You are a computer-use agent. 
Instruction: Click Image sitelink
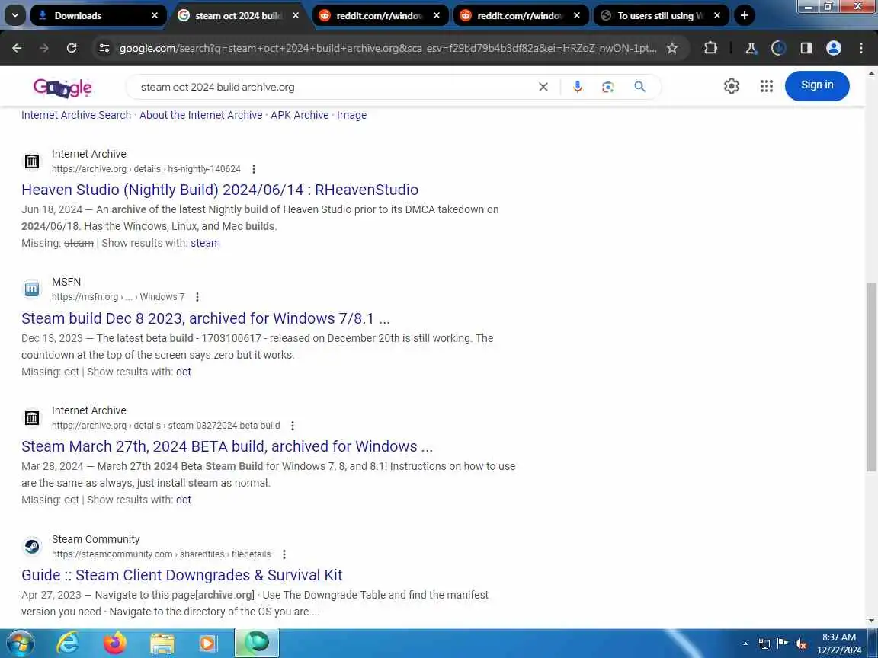[351, 115]
